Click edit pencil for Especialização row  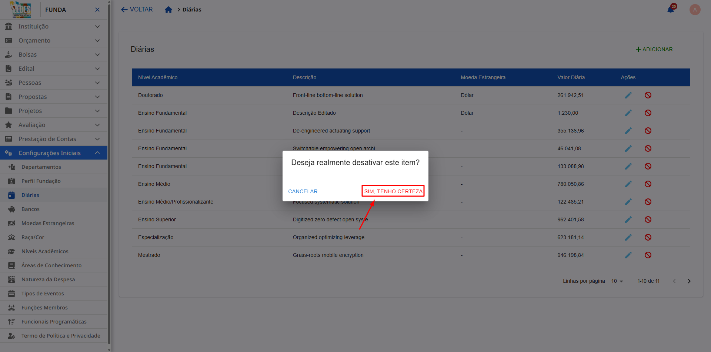pos(628,237)
